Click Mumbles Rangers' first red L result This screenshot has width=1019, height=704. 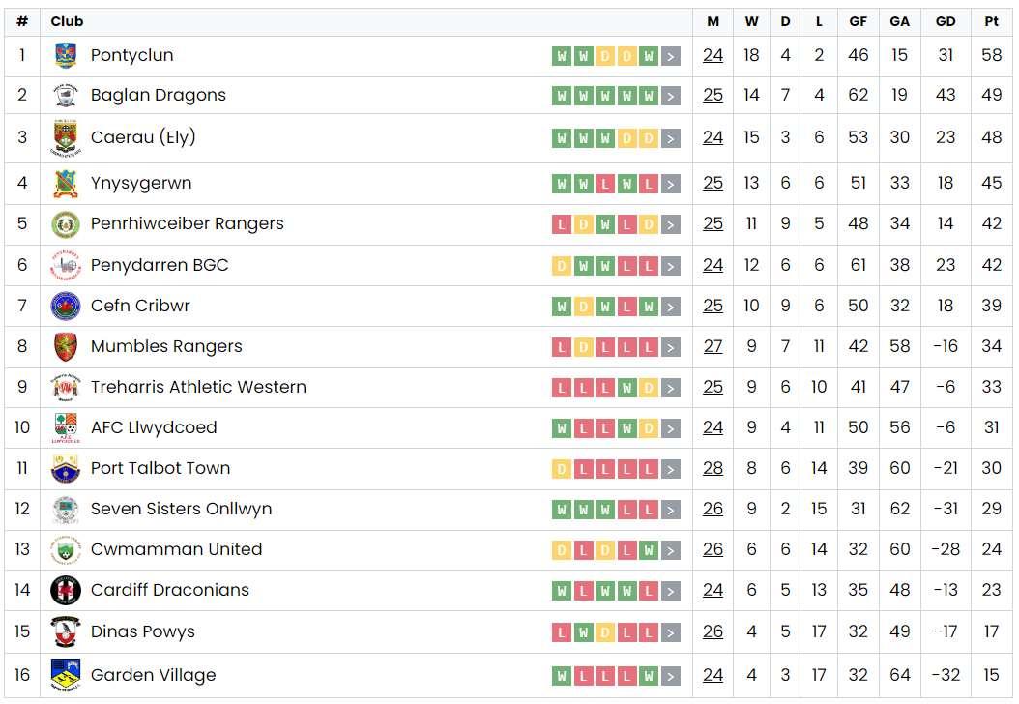click(561, 347)
